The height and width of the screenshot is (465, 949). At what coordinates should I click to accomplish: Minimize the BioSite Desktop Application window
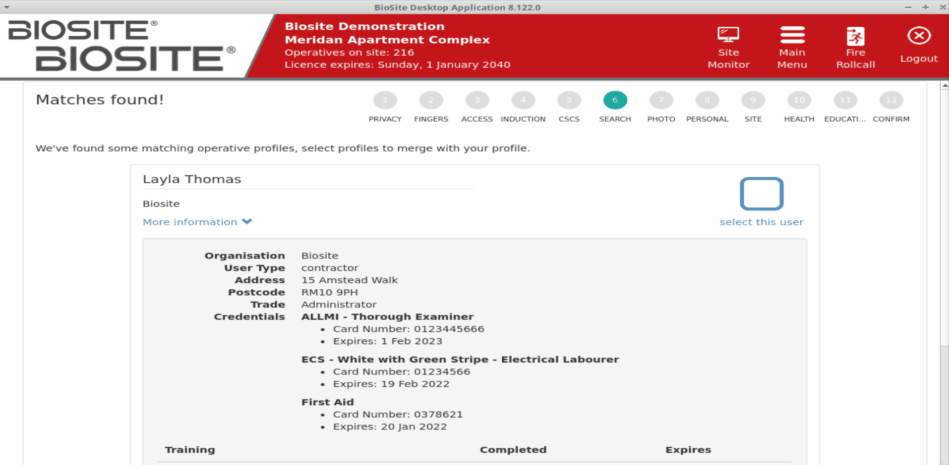point(908,7)
